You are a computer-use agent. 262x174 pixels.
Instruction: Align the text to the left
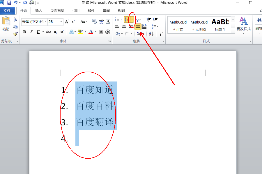pyautogui.click(x=117, y=26)
